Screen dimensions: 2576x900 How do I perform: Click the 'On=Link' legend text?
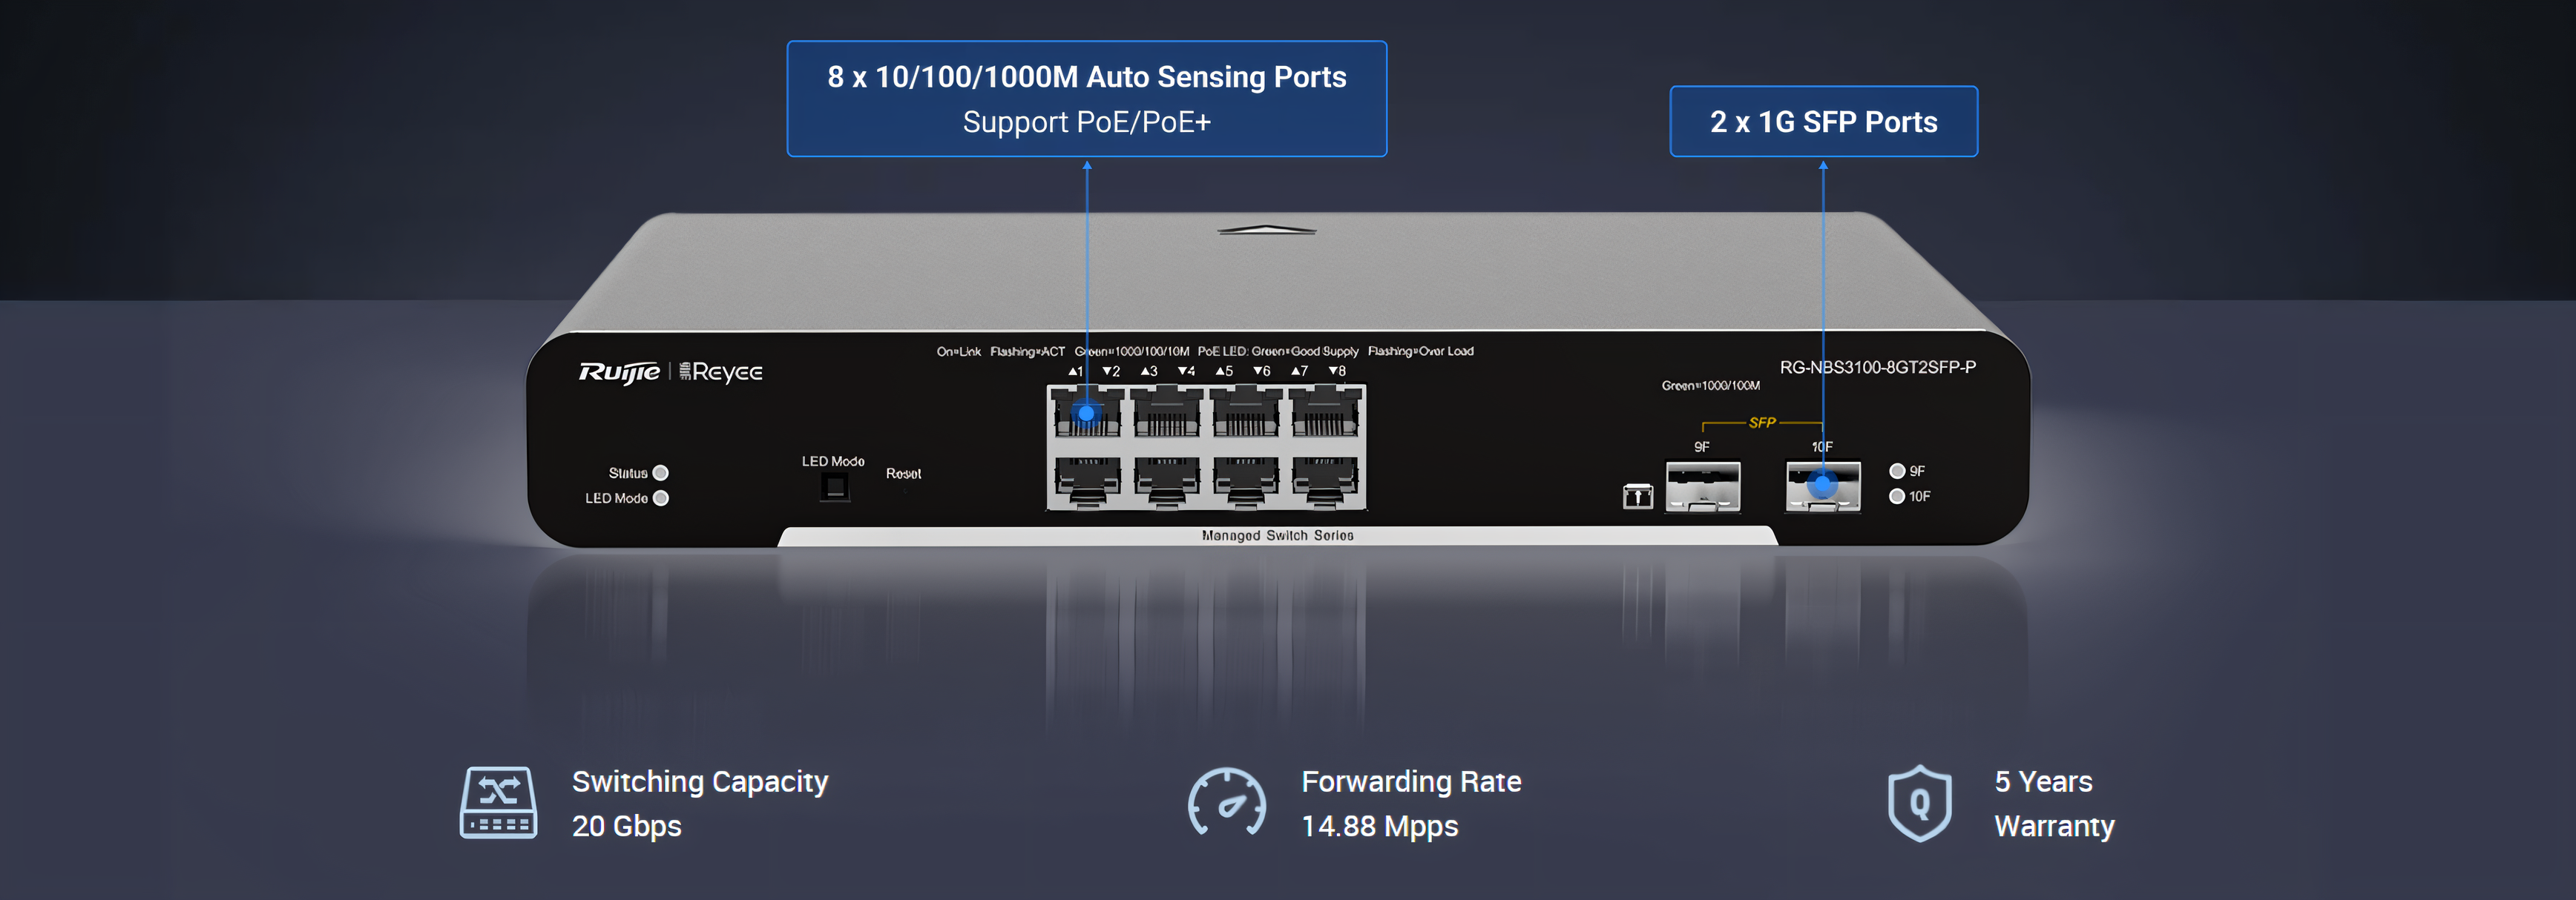point(958,351)
